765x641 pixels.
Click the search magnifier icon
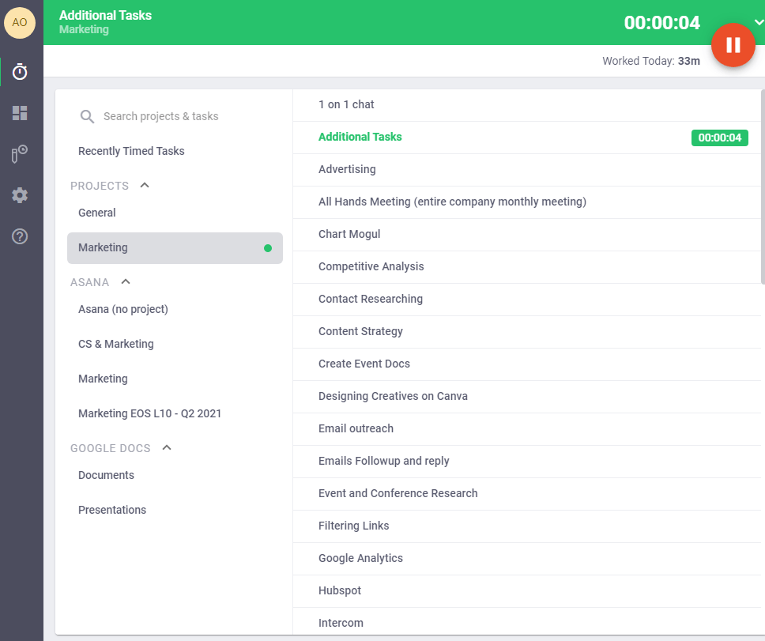(x=87, y=117)
